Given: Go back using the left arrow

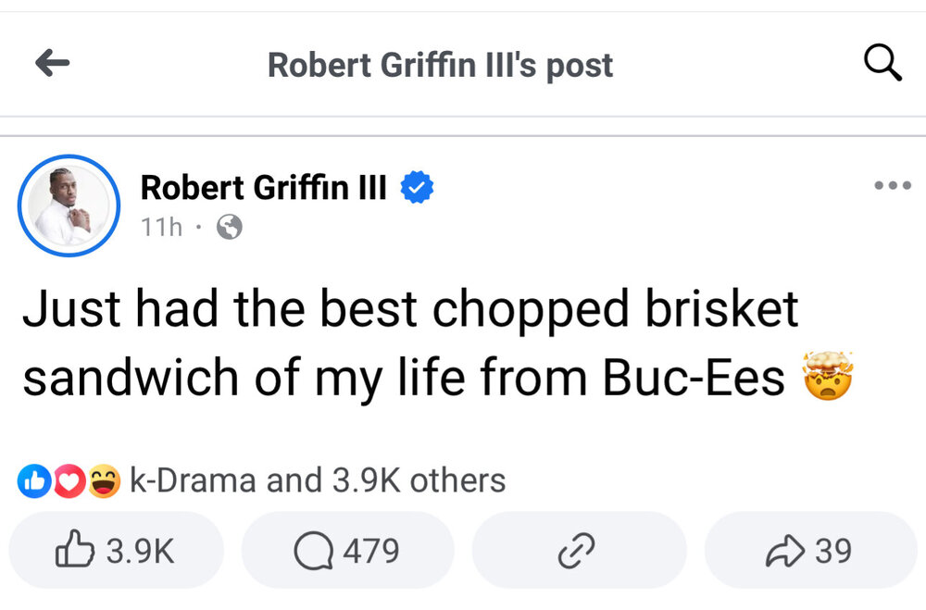Looking at the screenshot, I should (x=53, y=63).
